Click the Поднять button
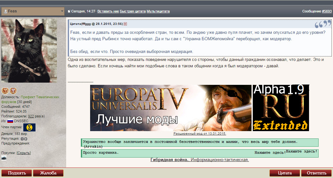The height and width of the screenshot is (178, 333). [x=17, y=173]
